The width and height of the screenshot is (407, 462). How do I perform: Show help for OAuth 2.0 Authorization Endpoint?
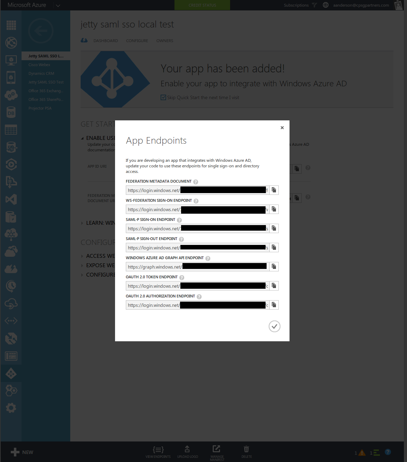point(199,297)
